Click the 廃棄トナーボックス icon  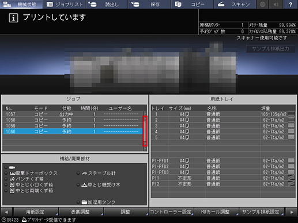13,174
